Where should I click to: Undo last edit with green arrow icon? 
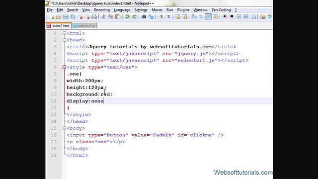(x=127, y=16)
